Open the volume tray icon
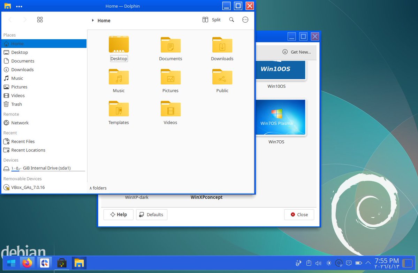 pyautogui.click(x=319, y=263)
